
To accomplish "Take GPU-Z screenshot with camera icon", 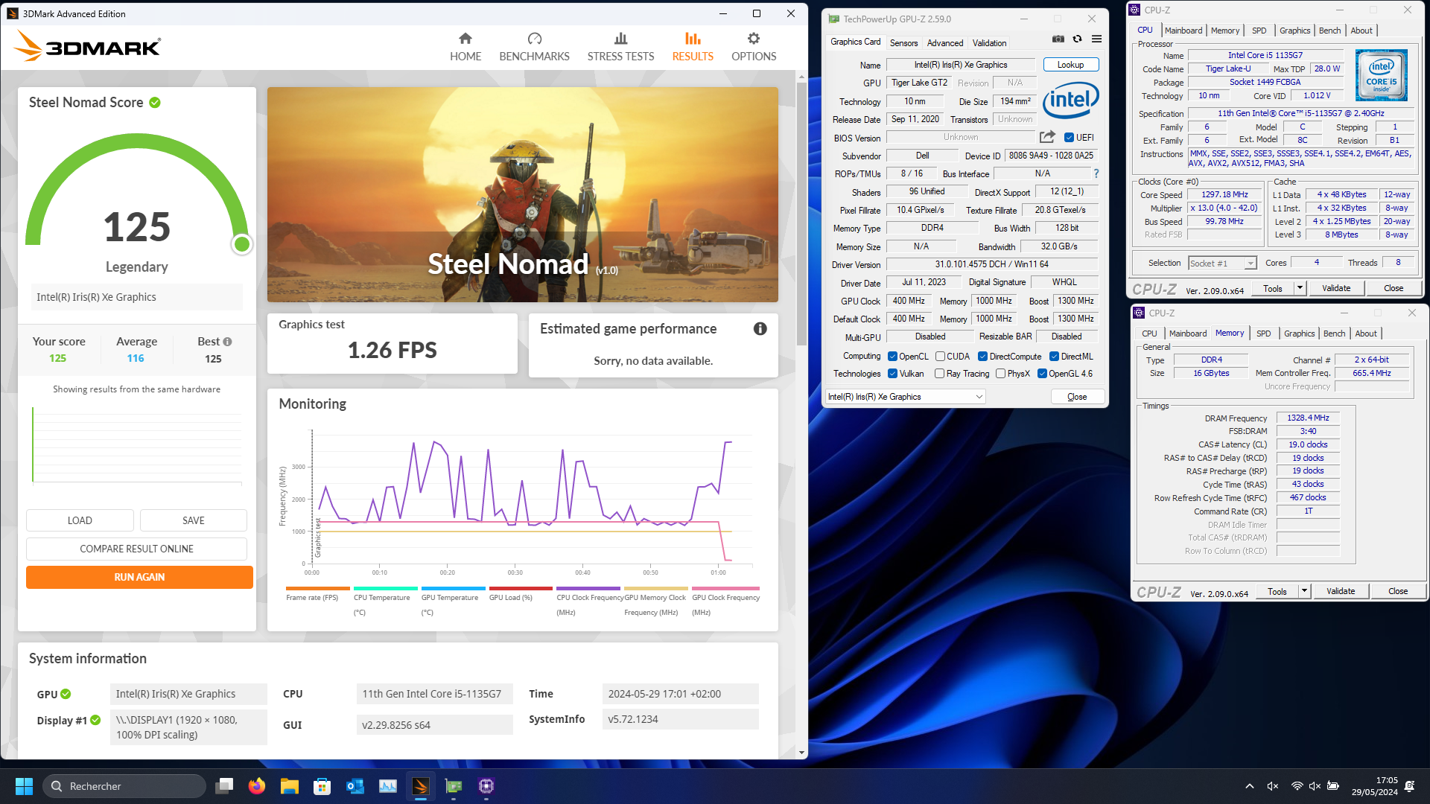I will pyautogui.click(x=1058, y=39).
